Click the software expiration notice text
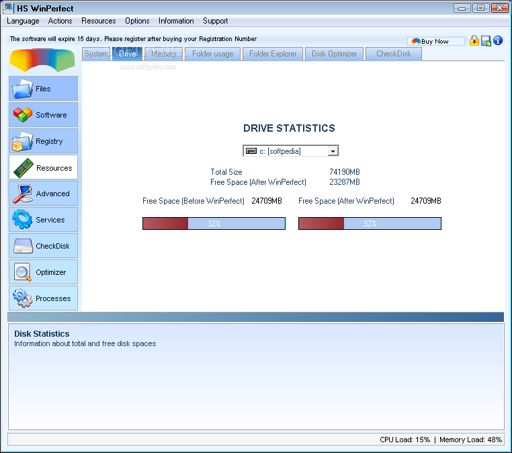Screen dimensions: 512x453 click(133, 39)
